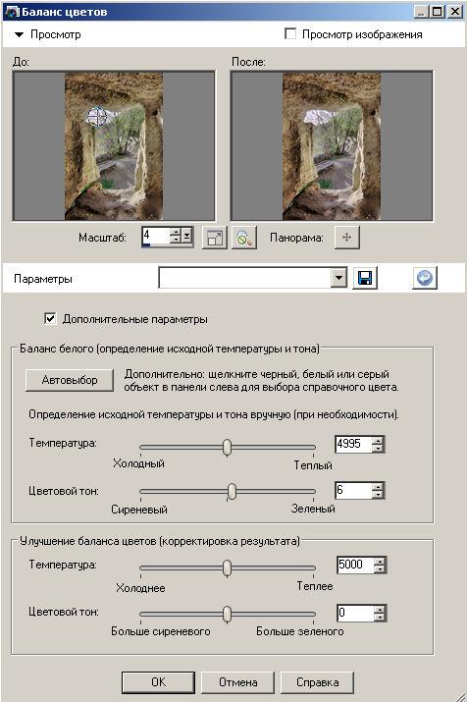Image resolution: width=467 pixels, height=702 pixels.
Task: Click the tint field showing 6
Action: click(354, 490)
